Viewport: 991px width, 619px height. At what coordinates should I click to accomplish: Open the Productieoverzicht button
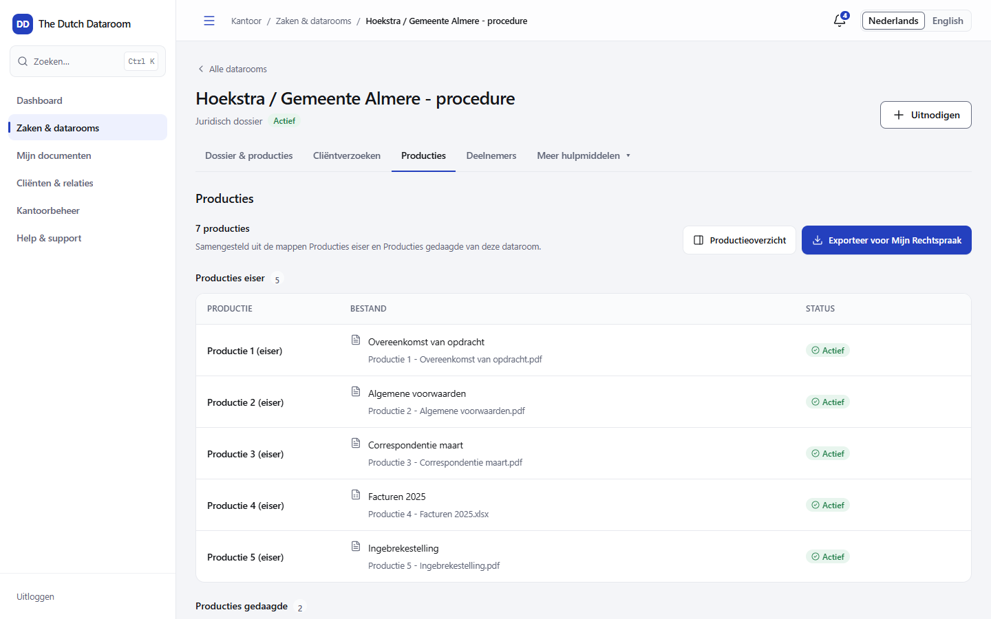(739, 240)
